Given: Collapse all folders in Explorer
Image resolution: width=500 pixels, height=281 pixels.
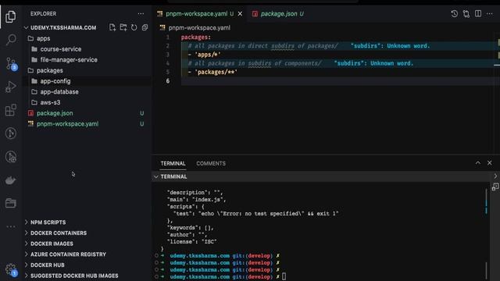Looking at the screenshot, I should [x=145, y=27].
